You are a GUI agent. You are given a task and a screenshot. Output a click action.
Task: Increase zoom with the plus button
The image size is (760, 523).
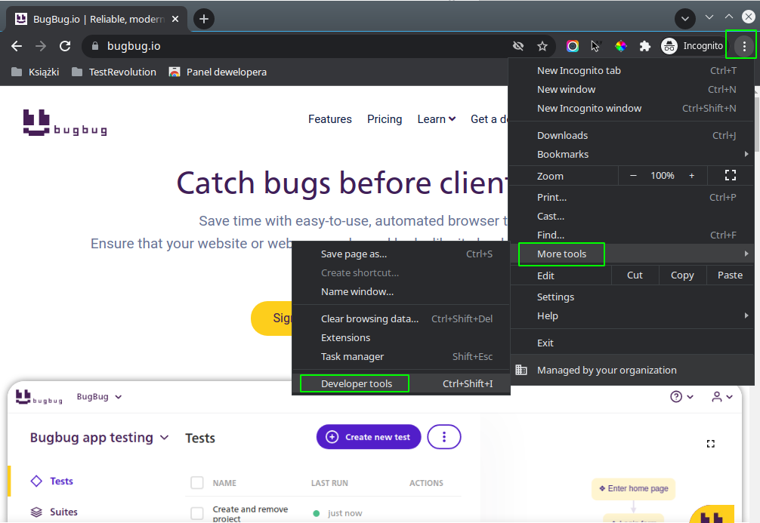(692, 176)
